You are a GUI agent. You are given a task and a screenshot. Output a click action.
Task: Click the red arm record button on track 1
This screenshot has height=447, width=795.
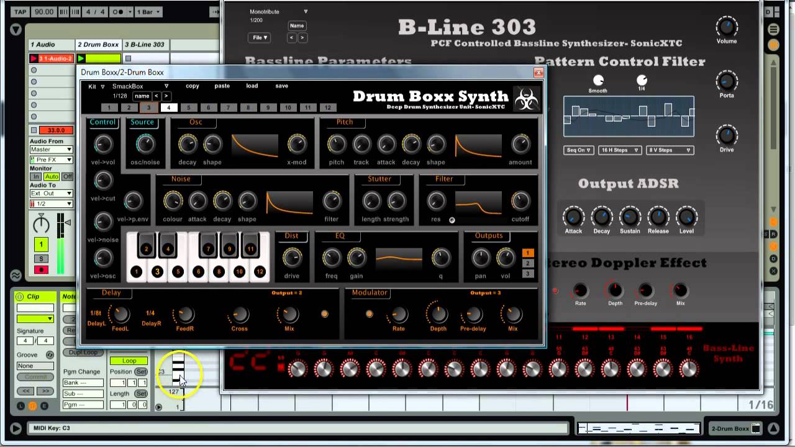click(x=42, y=269)
